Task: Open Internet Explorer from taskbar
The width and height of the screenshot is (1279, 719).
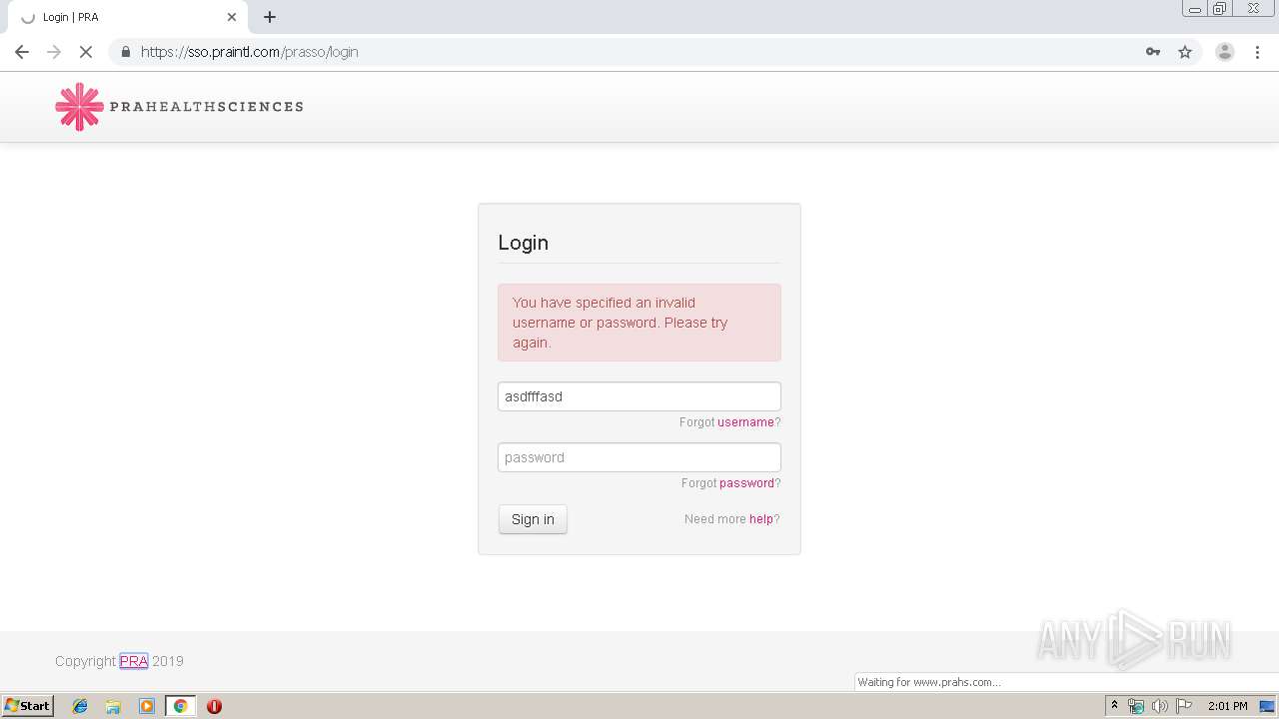Action: point(80,706)
